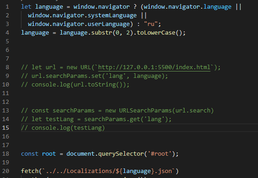Click 'console.log(url.toString());' comment on line 10

coord(81,85)
